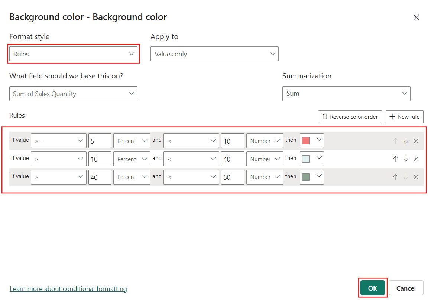Click Reverse color order button
This screenshot has height=300, width=431.
[350, 117]
